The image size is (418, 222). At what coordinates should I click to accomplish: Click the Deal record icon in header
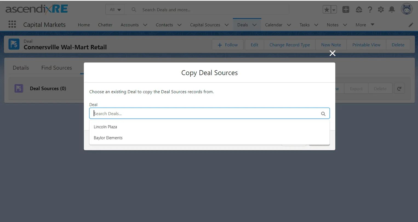coord(14,44)
